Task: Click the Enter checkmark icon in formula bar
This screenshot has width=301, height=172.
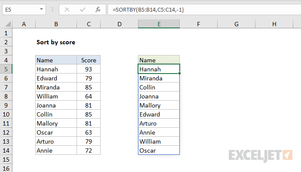Action: tap(82, 9)
